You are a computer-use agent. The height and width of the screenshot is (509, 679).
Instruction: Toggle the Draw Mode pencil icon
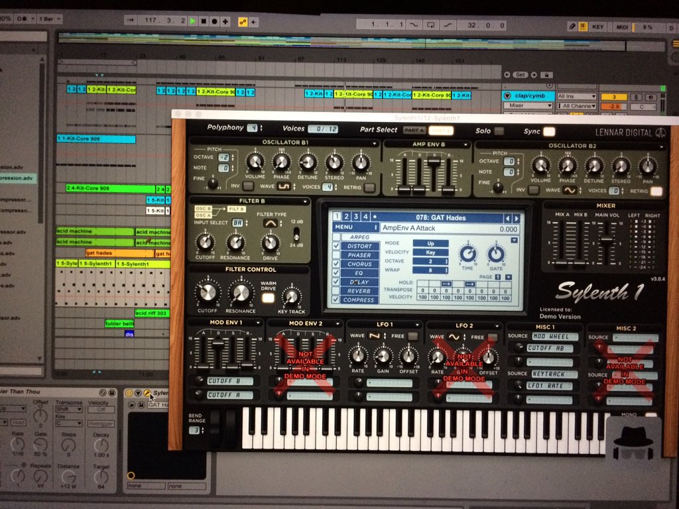click(572, 27)
